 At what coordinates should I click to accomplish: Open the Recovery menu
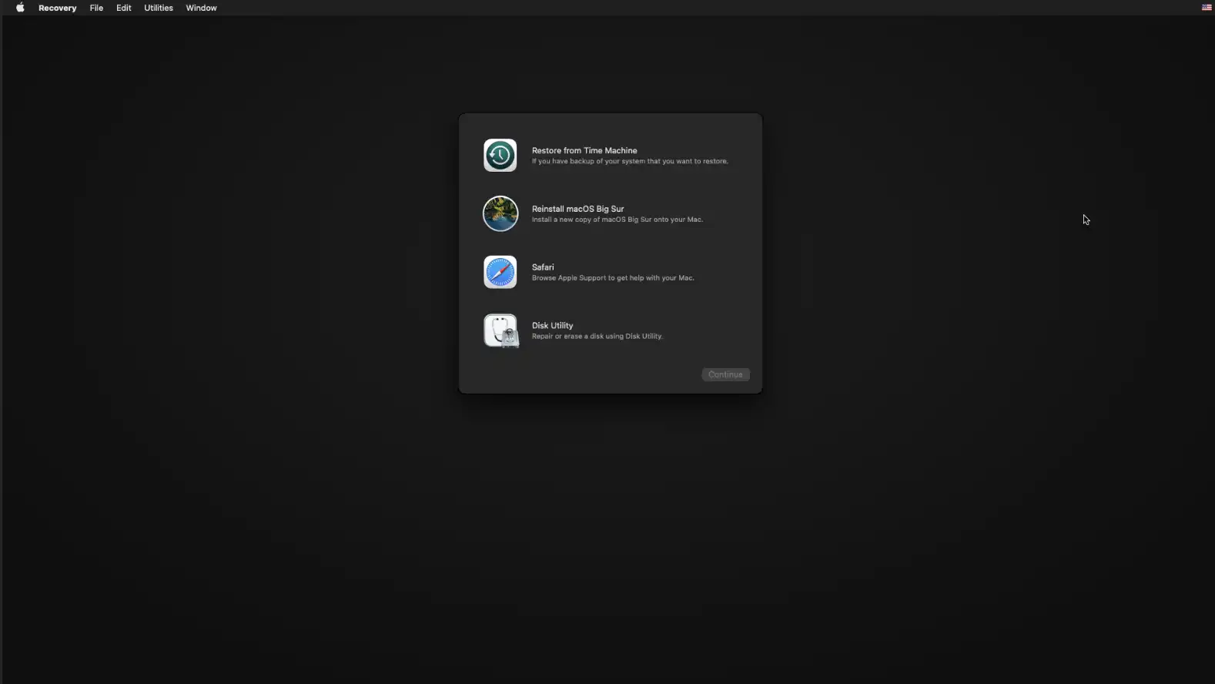pos(57,8)
